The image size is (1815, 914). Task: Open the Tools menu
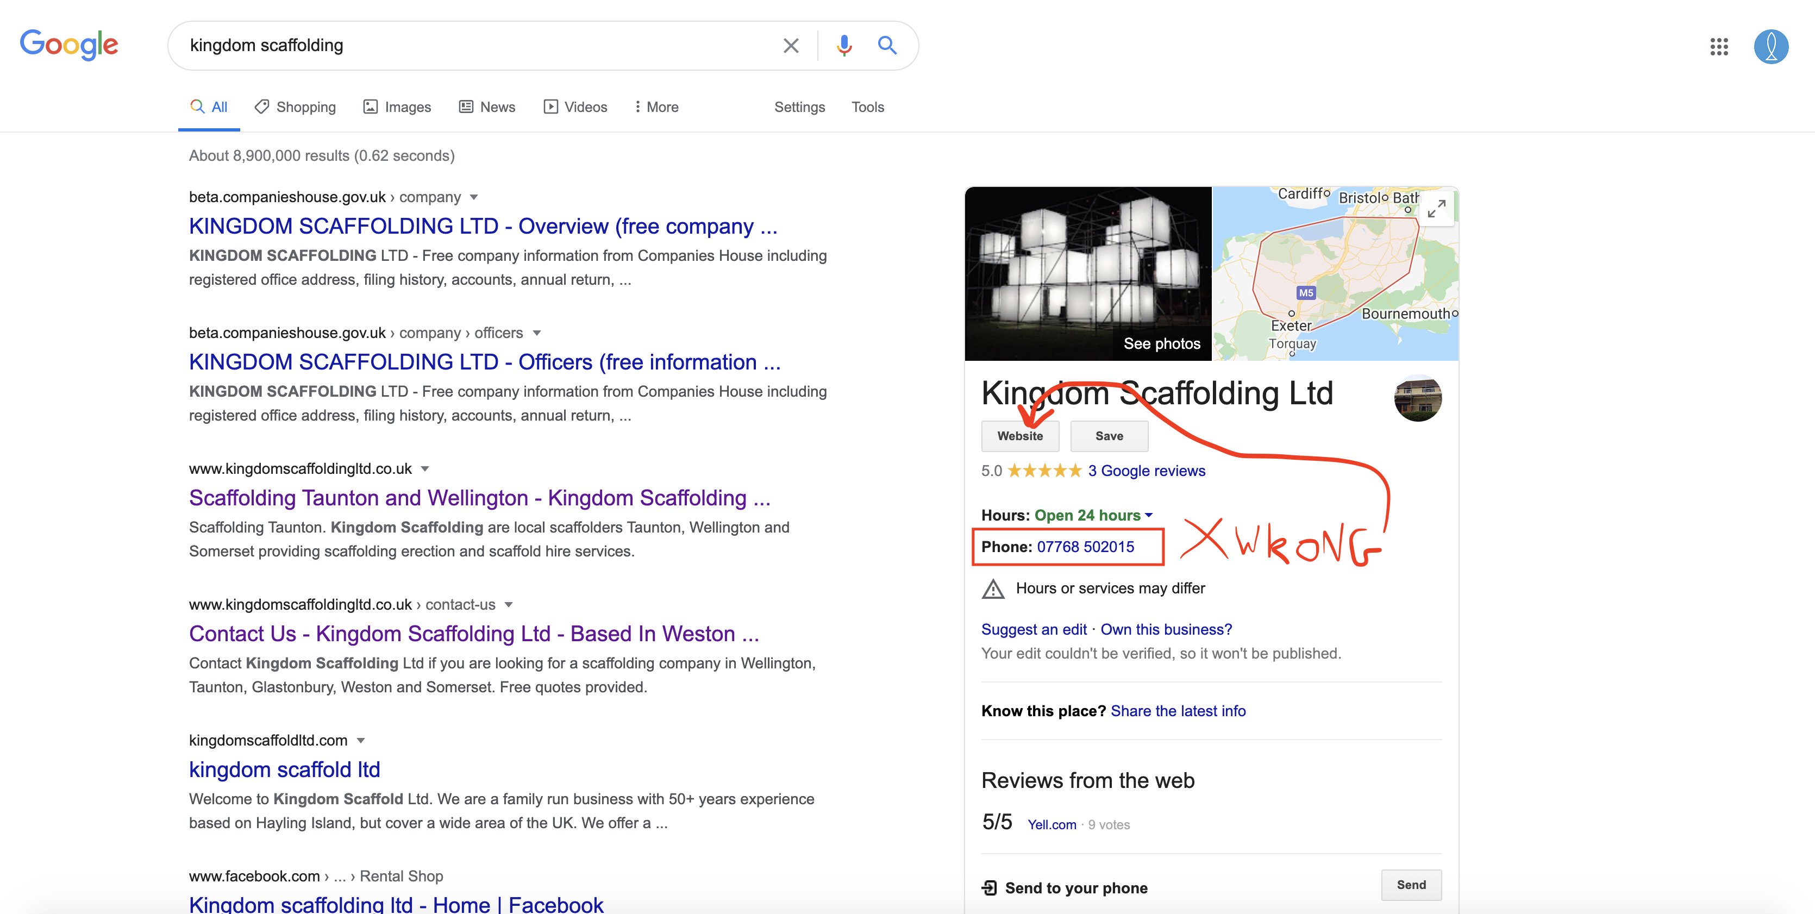click(867, 107)
